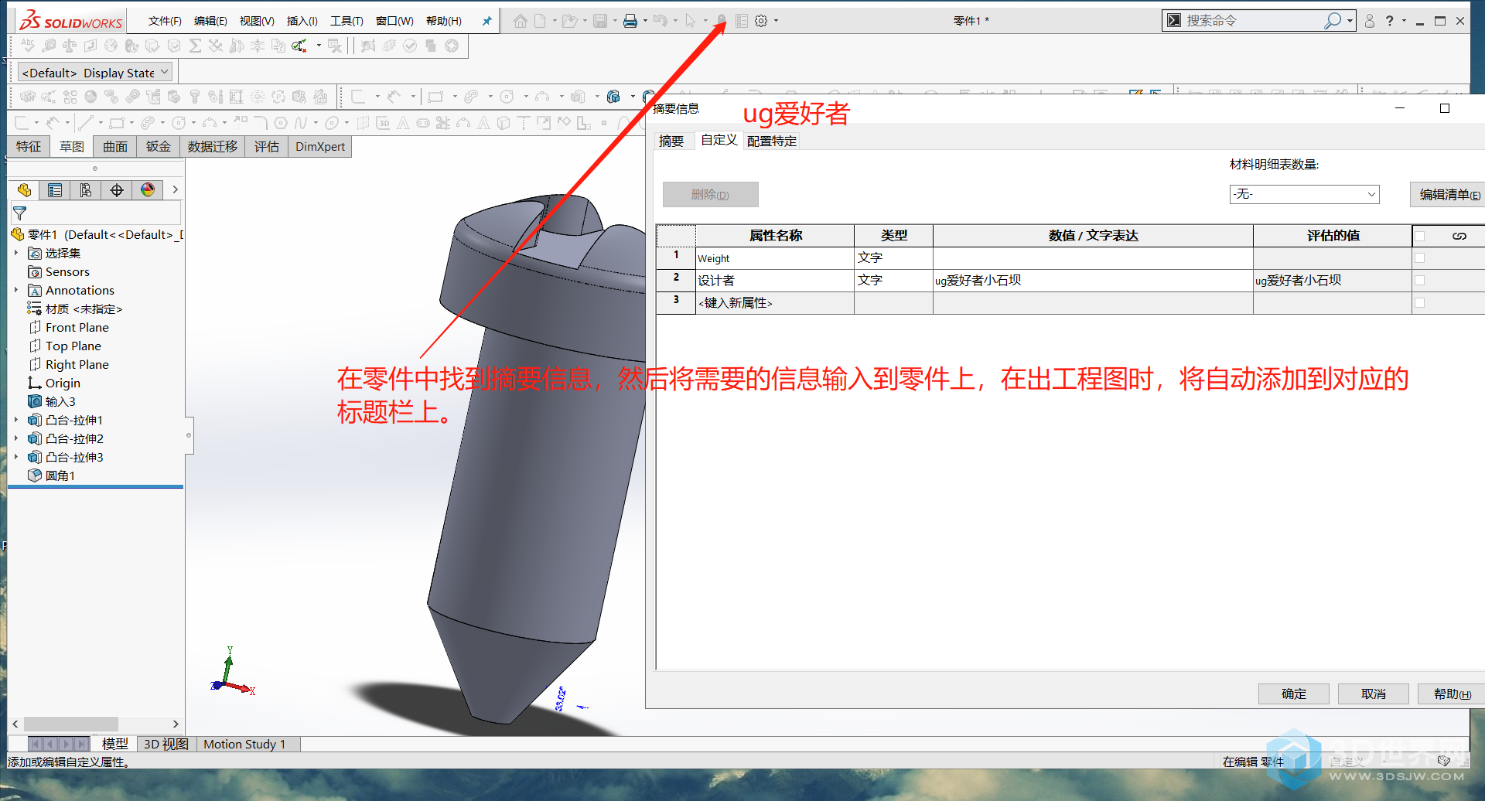This screenshot has width=1485, height=801.
Task: Show more manager tabs with chevron arrow
Action: point(175,190)
